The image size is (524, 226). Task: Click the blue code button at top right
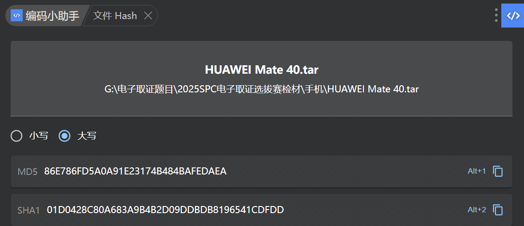513,16
